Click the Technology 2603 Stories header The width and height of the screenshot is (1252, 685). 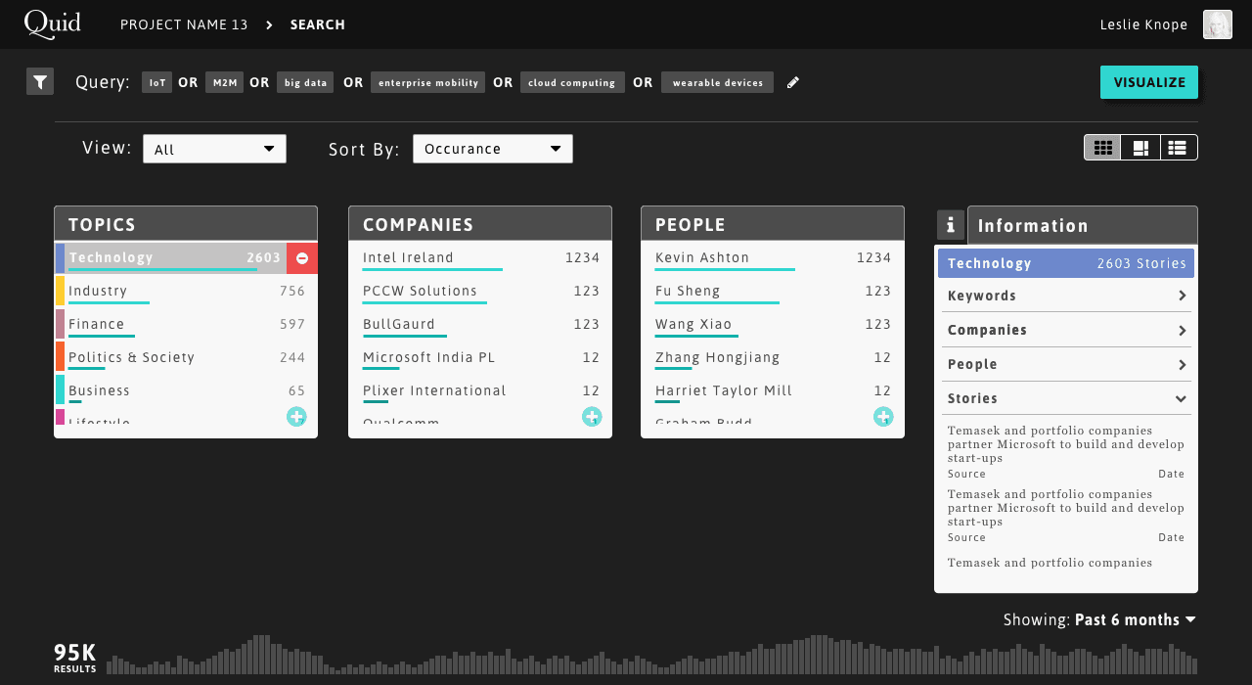coord(1066,263)
